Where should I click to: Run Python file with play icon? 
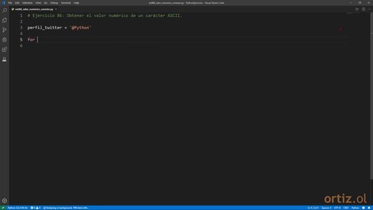[x=357, y=9]
